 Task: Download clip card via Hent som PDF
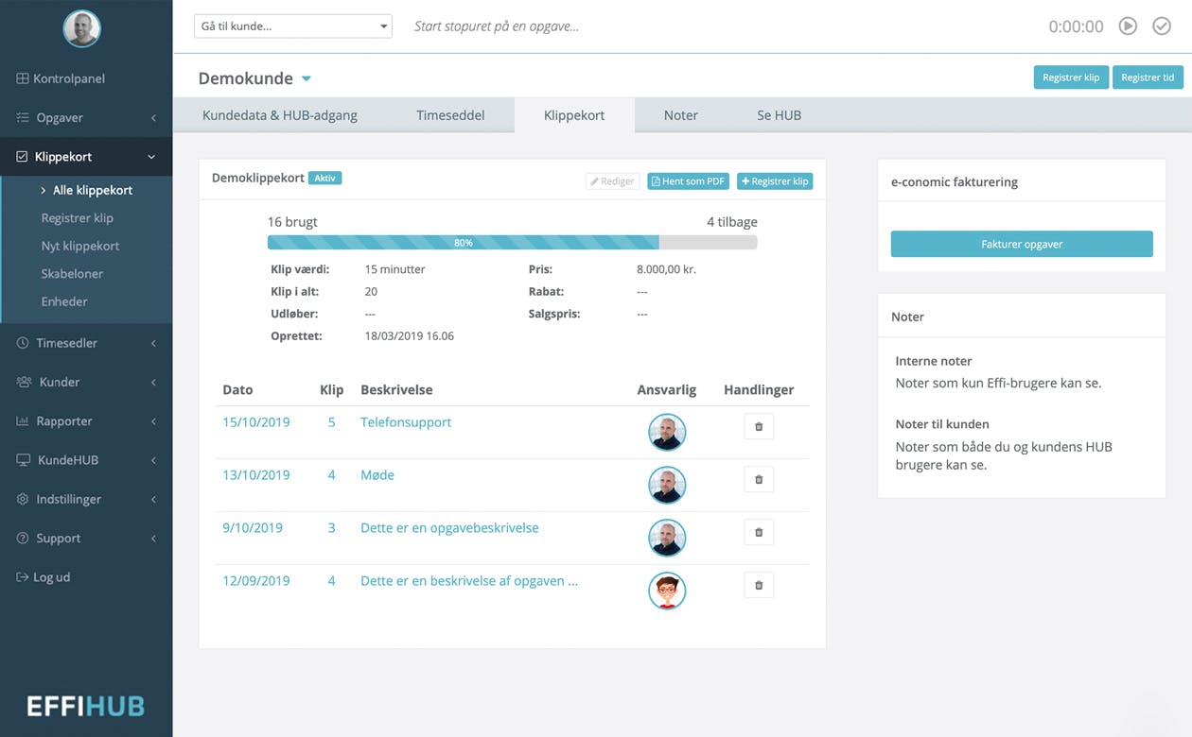click(688, 181)
